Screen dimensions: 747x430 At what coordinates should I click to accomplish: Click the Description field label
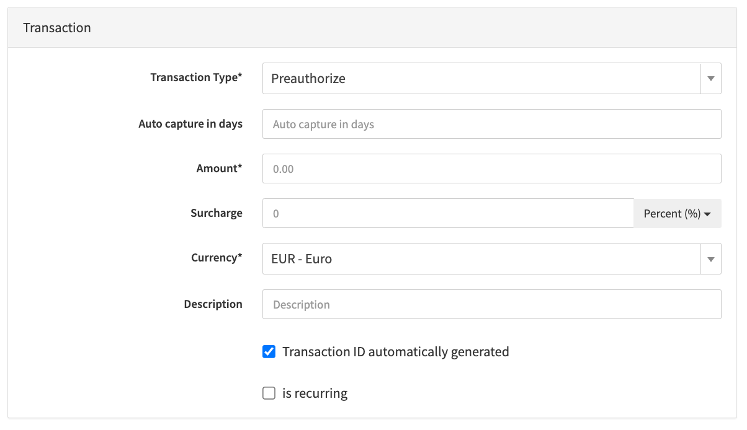click(x=213, y=304)
